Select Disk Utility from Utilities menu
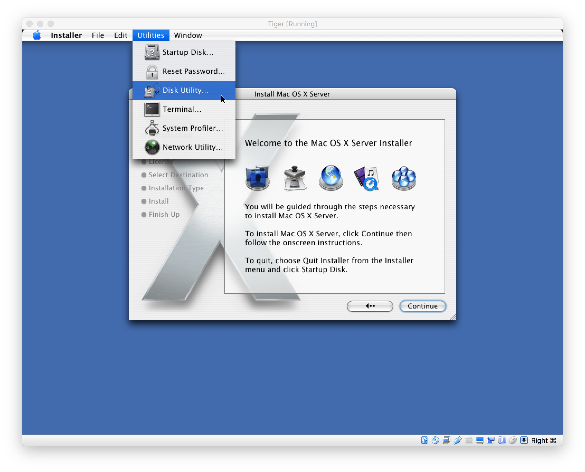Screen dimensions: 585x472 (x=185, y=90)
